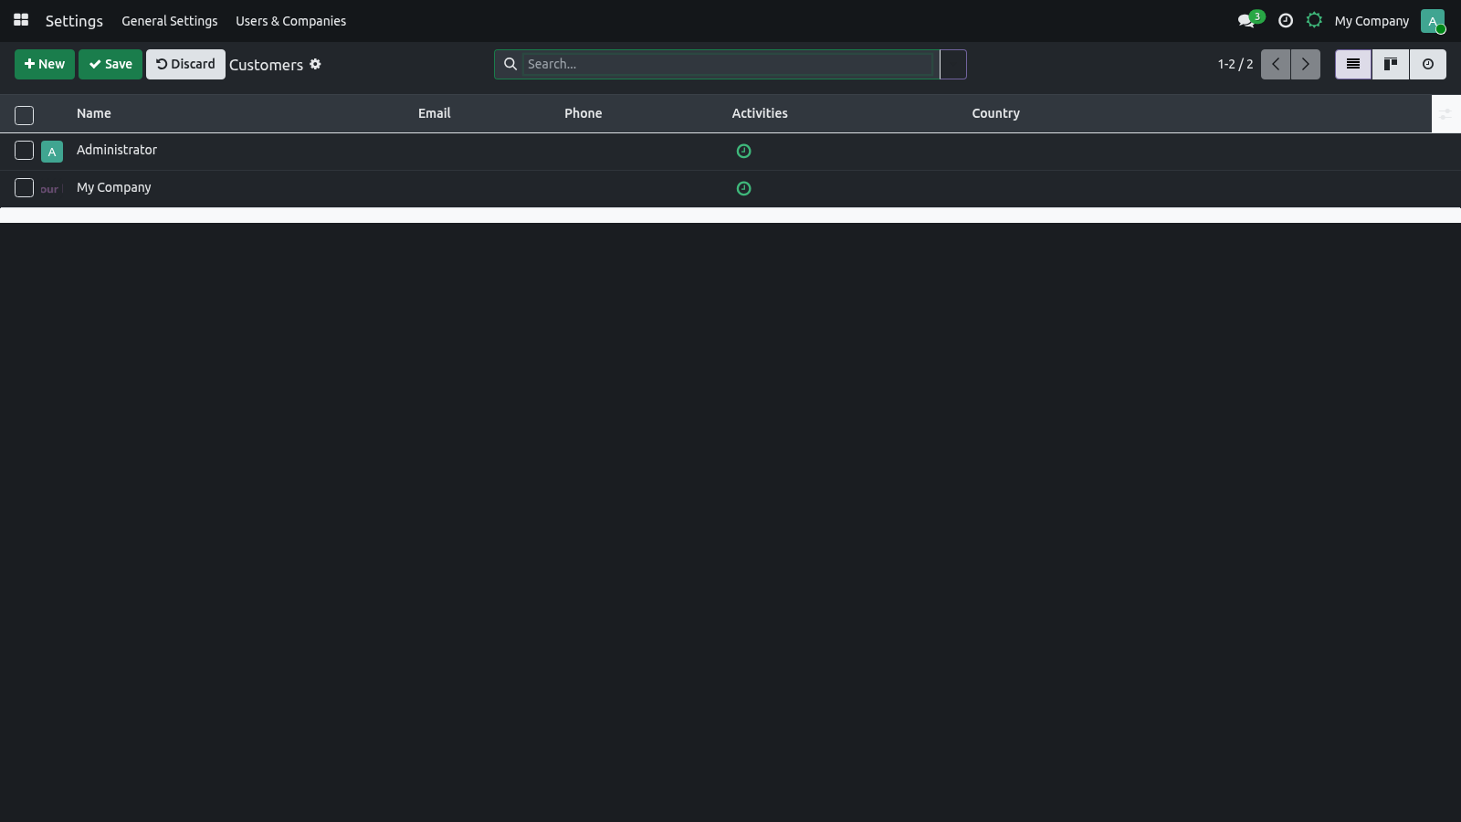Open the activities clock icon in navbar

[x=1286, y=20]
